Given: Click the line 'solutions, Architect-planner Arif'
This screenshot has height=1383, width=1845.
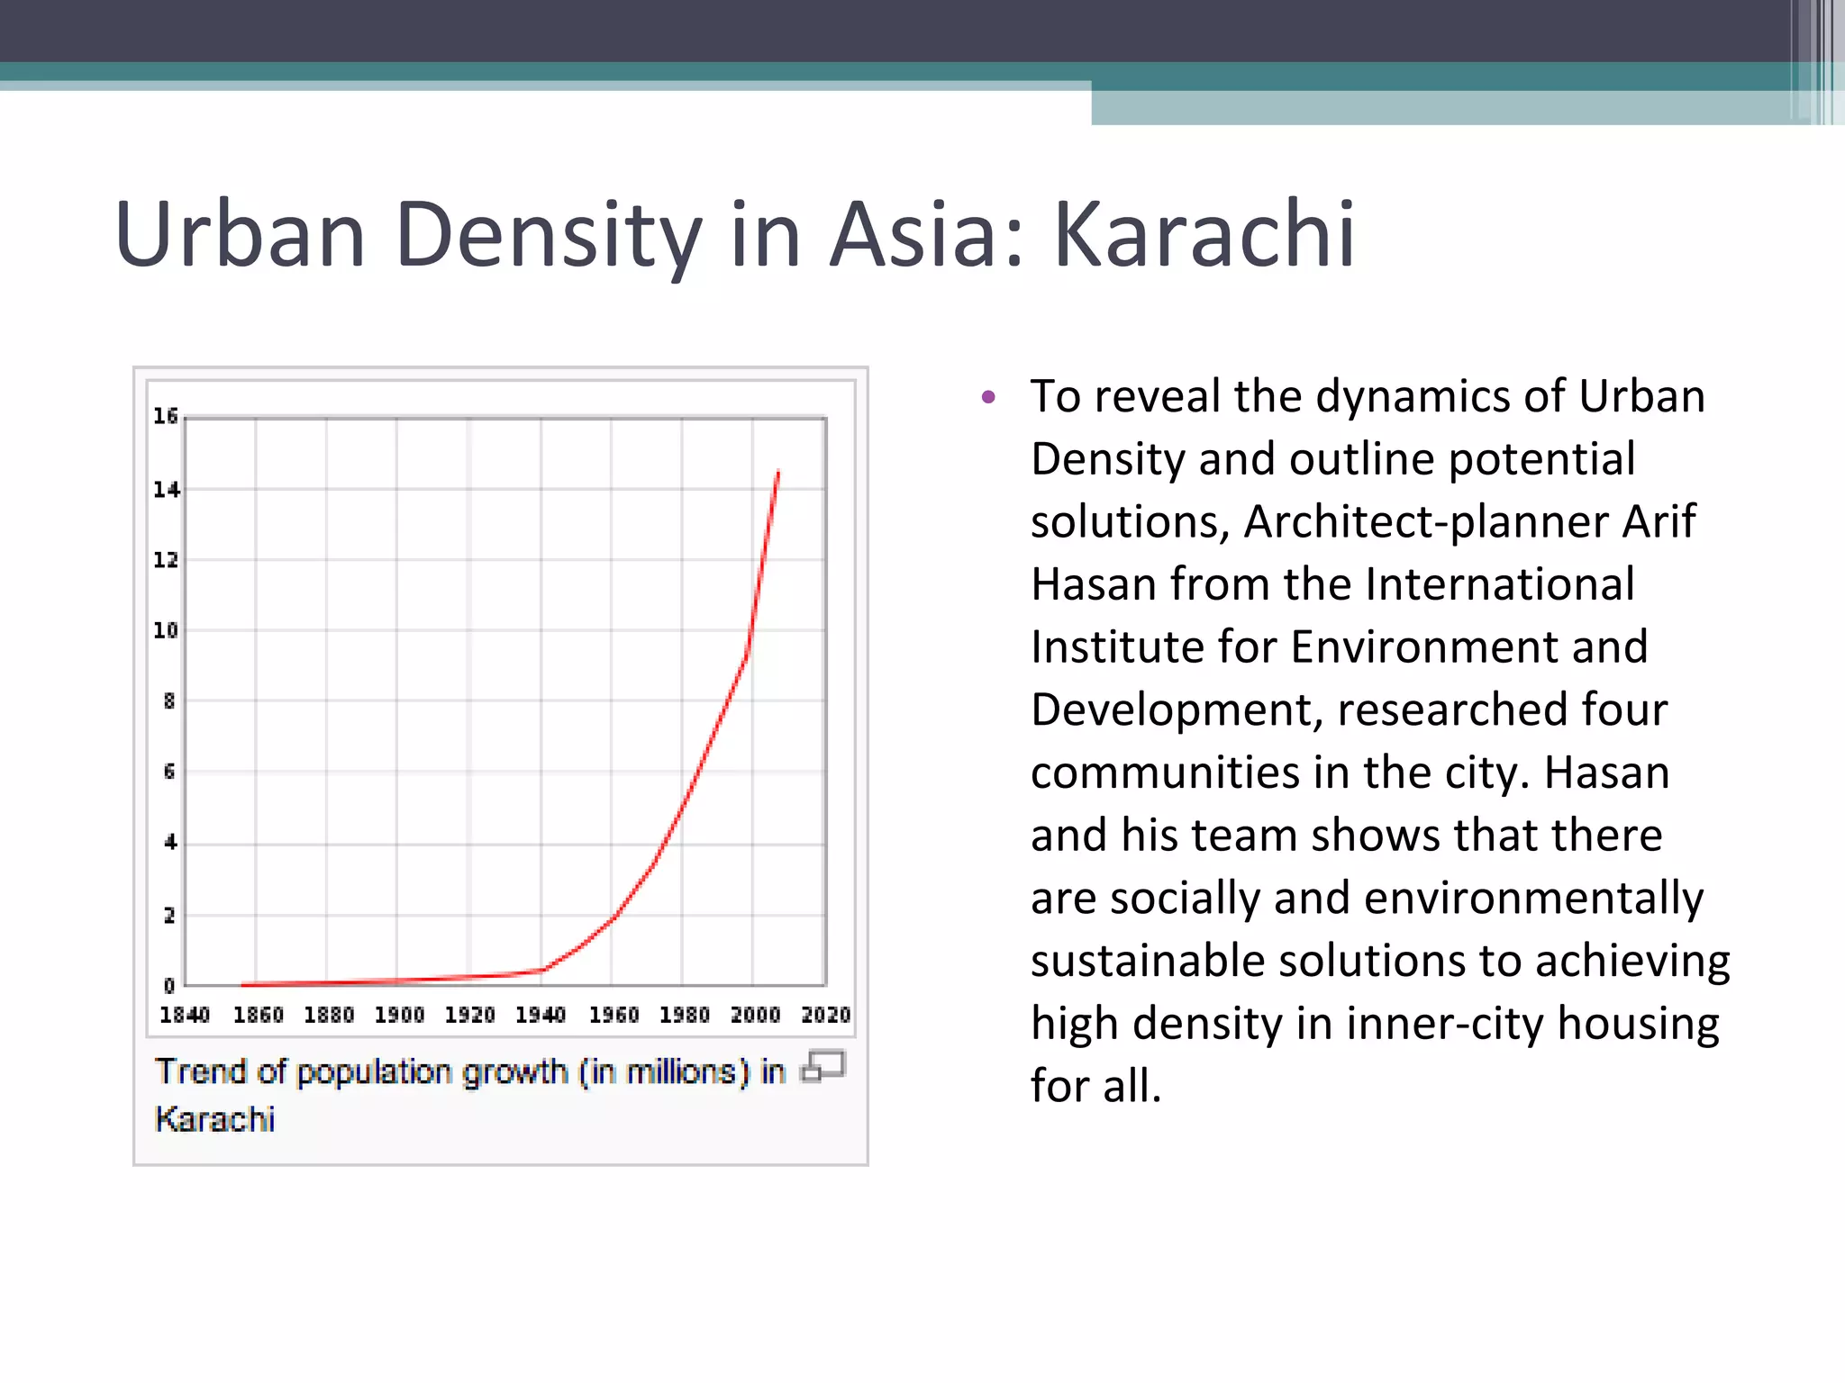Looking at the screenshot, I should (1363, 523).
